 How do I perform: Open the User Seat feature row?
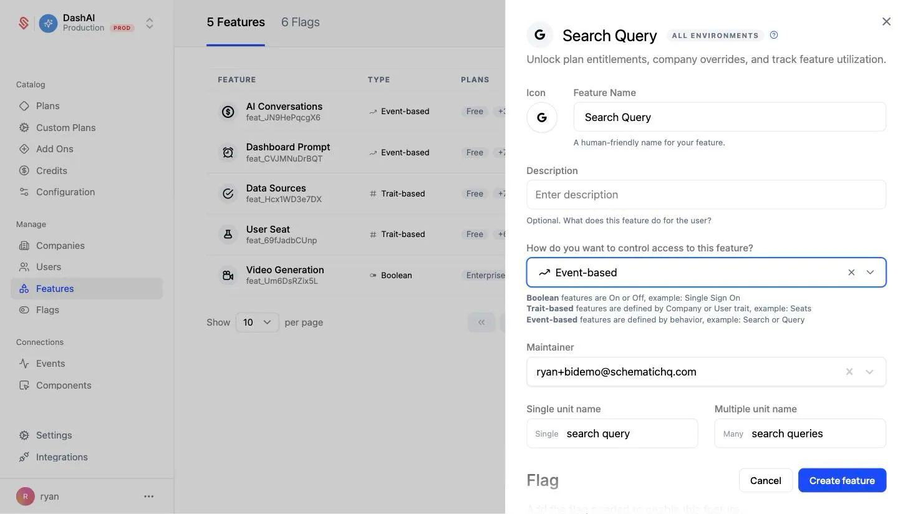point(355,235)
